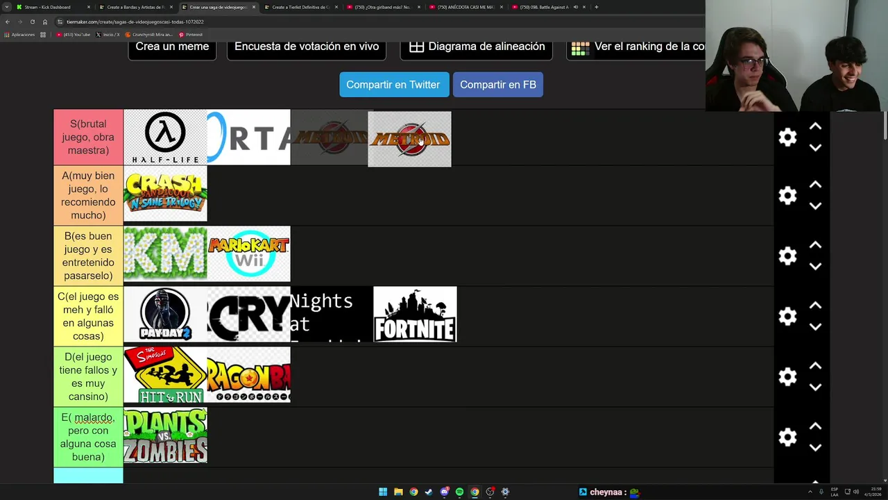The image size is (888, 500).
Task: Expand the browser tab search chevron
Action: (7, 7)
